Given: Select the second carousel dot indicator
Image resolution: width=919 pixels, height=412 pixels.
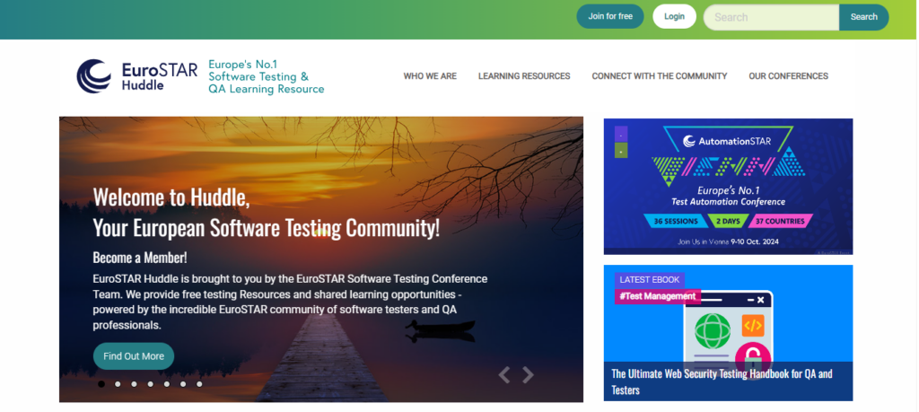Looking at the screenshot, I should [x=118, y=384].
